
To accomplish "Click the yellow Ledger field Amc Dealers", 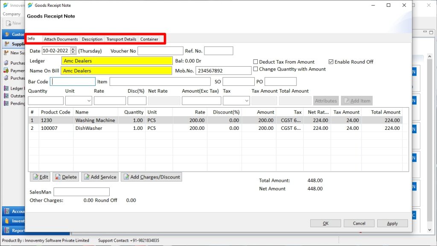I will click(x=117, y=61).
